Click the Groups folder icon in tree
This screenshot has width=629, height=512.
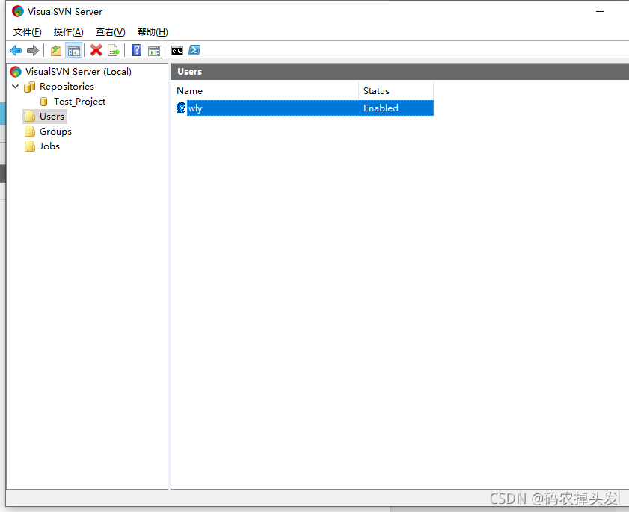(30, 132)
